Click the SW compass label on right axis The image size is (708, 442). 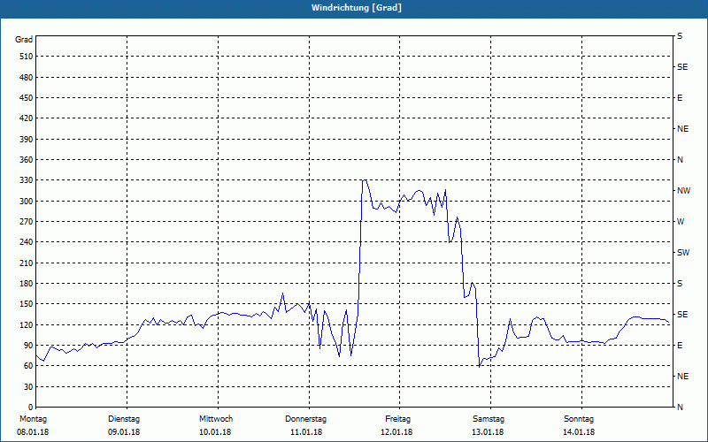[x=683, y=253]
